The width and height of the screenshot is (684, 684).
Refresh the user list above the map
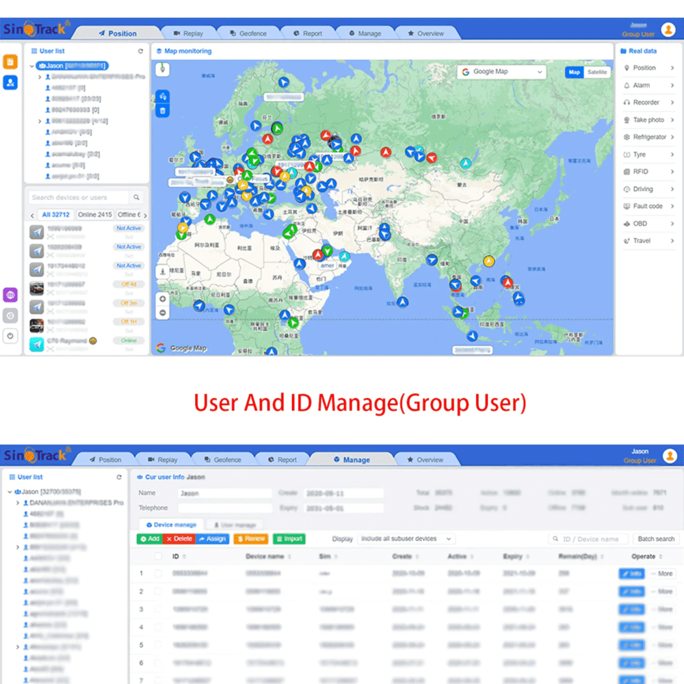coord(140,51)
